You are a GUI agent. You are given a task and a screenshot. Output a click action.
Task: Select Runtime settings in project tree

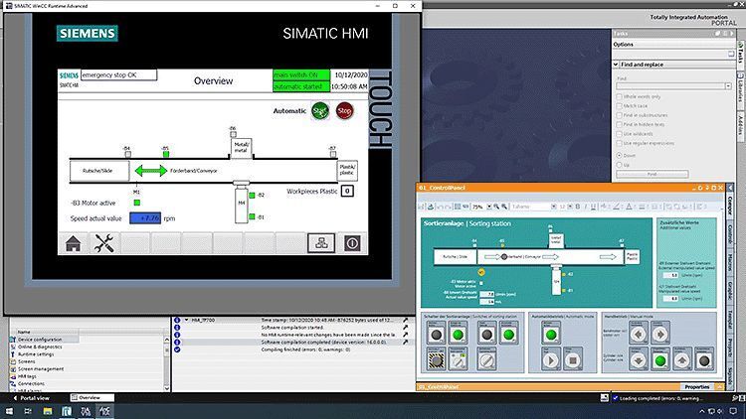click(36, 354)
